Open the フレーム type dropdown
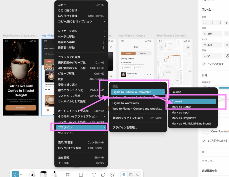The height and width of the screenshot is (177, 229). (208, 10)
